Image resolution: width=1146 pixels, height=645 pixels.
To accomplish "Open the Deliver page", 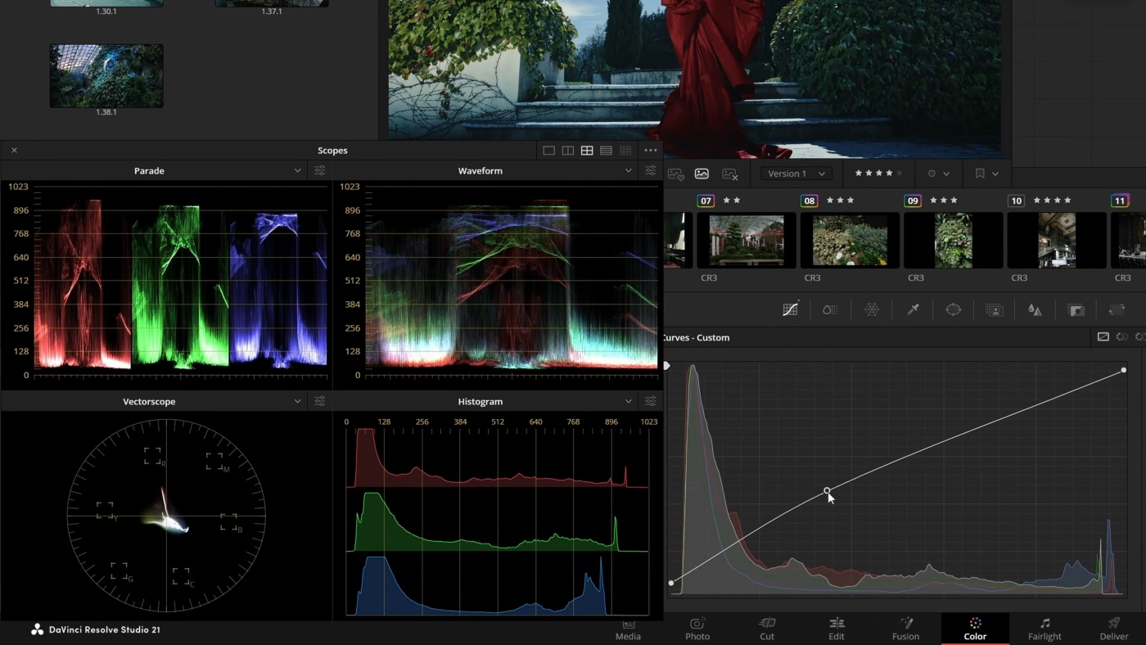I will click(x=1113, y=629).
